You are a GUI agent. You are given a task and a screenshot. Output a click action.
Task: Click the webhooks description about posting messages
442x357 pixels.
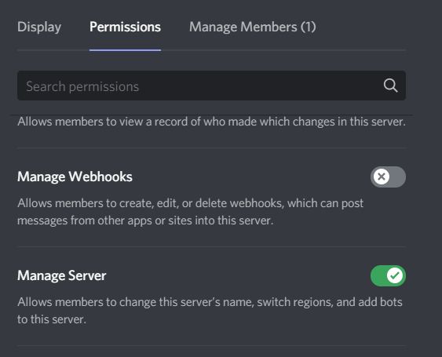(x=191, y=212)
